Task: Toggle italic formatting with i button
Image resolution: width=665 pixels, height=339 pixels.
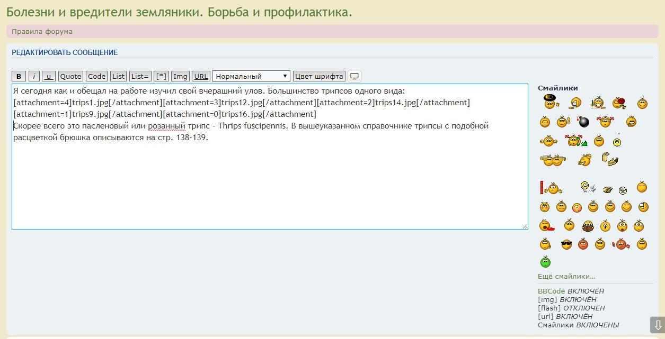Action: [x=34, y=76]
